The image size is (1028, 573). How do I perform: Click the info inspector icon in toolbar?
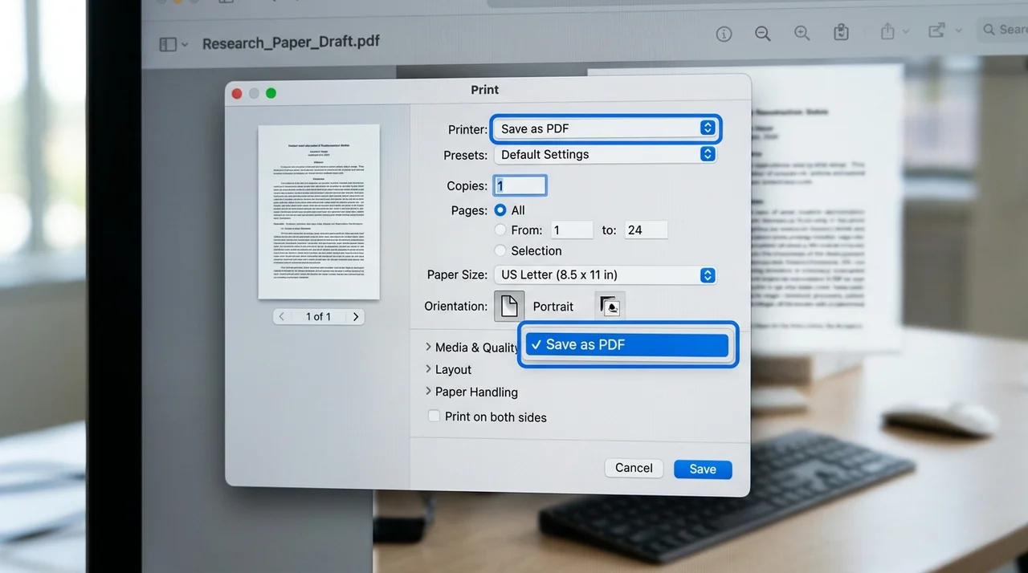click(x=724, y=34)
